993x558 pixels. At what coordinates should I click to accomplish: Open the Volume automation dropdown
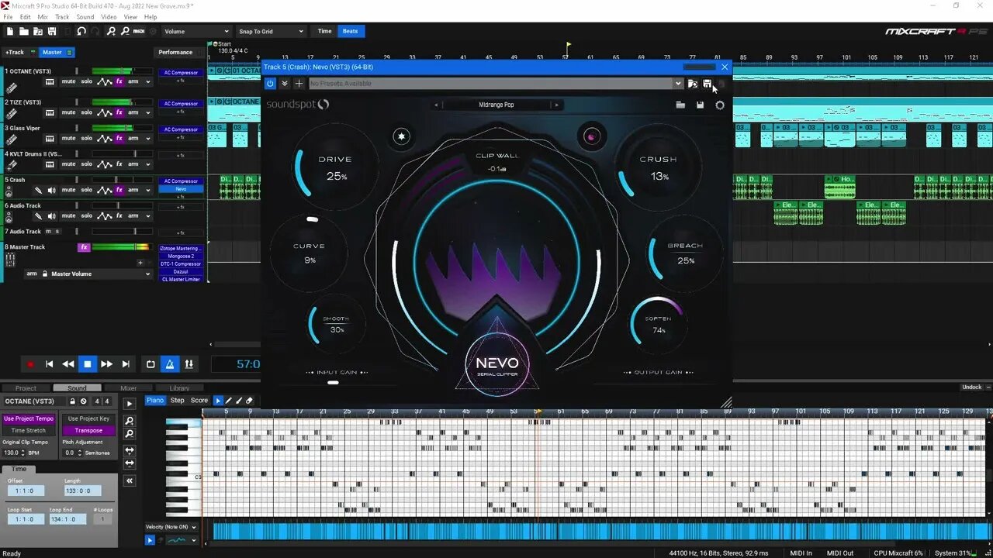[x=196, y=31]
